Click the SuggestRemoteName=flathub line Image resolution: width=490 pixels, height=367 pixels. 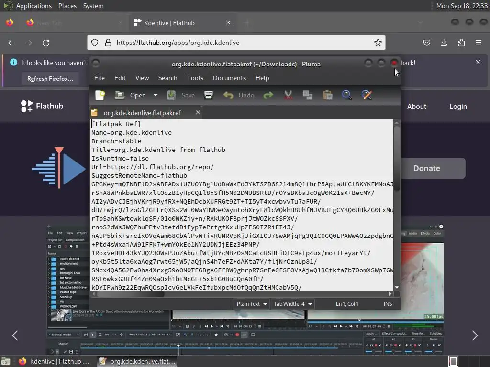coord(139,175)
